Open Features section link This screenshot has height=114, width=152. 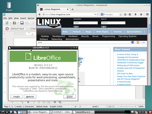tap(77, 32)
